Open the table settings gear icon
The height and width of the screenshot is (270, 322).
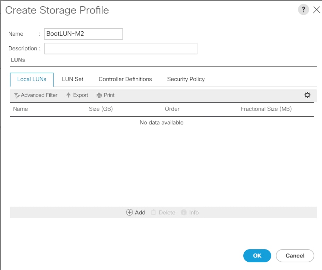(x=307, y=95)
